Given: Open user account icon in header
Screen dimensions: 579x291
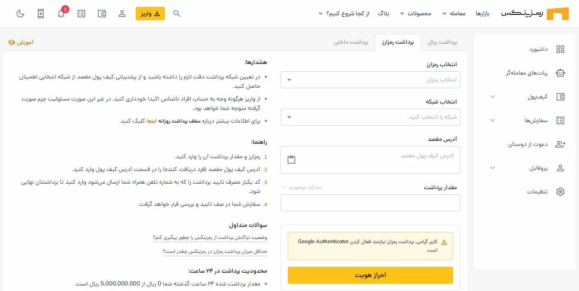Looking at the screenshot, I should (x=122, y=14).
